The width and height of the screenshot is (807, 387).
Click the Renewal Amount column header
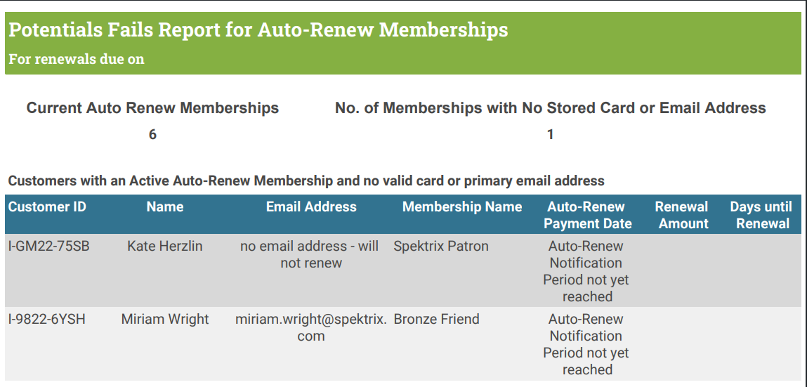(x=682, y=215)
